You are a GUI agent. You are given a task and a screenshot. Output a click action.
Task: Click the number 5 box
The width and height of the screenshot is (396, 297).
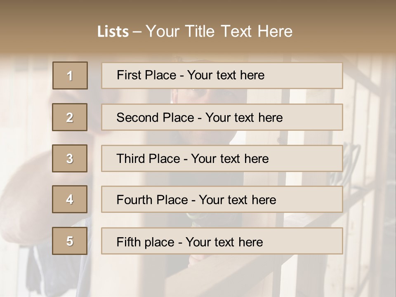[70, 241]
